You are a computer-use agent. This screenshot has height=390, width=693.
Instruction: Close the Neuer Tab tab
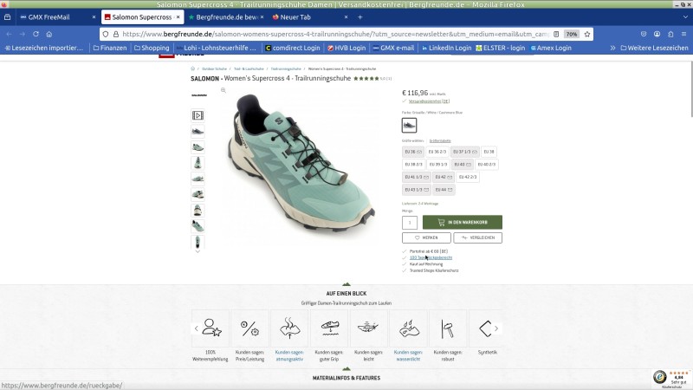point(346,16)
